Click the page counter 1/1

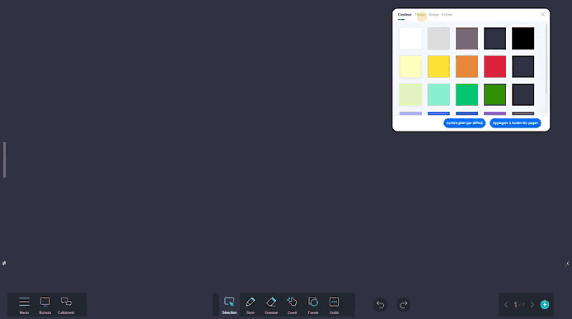click(x=519, y=304)
